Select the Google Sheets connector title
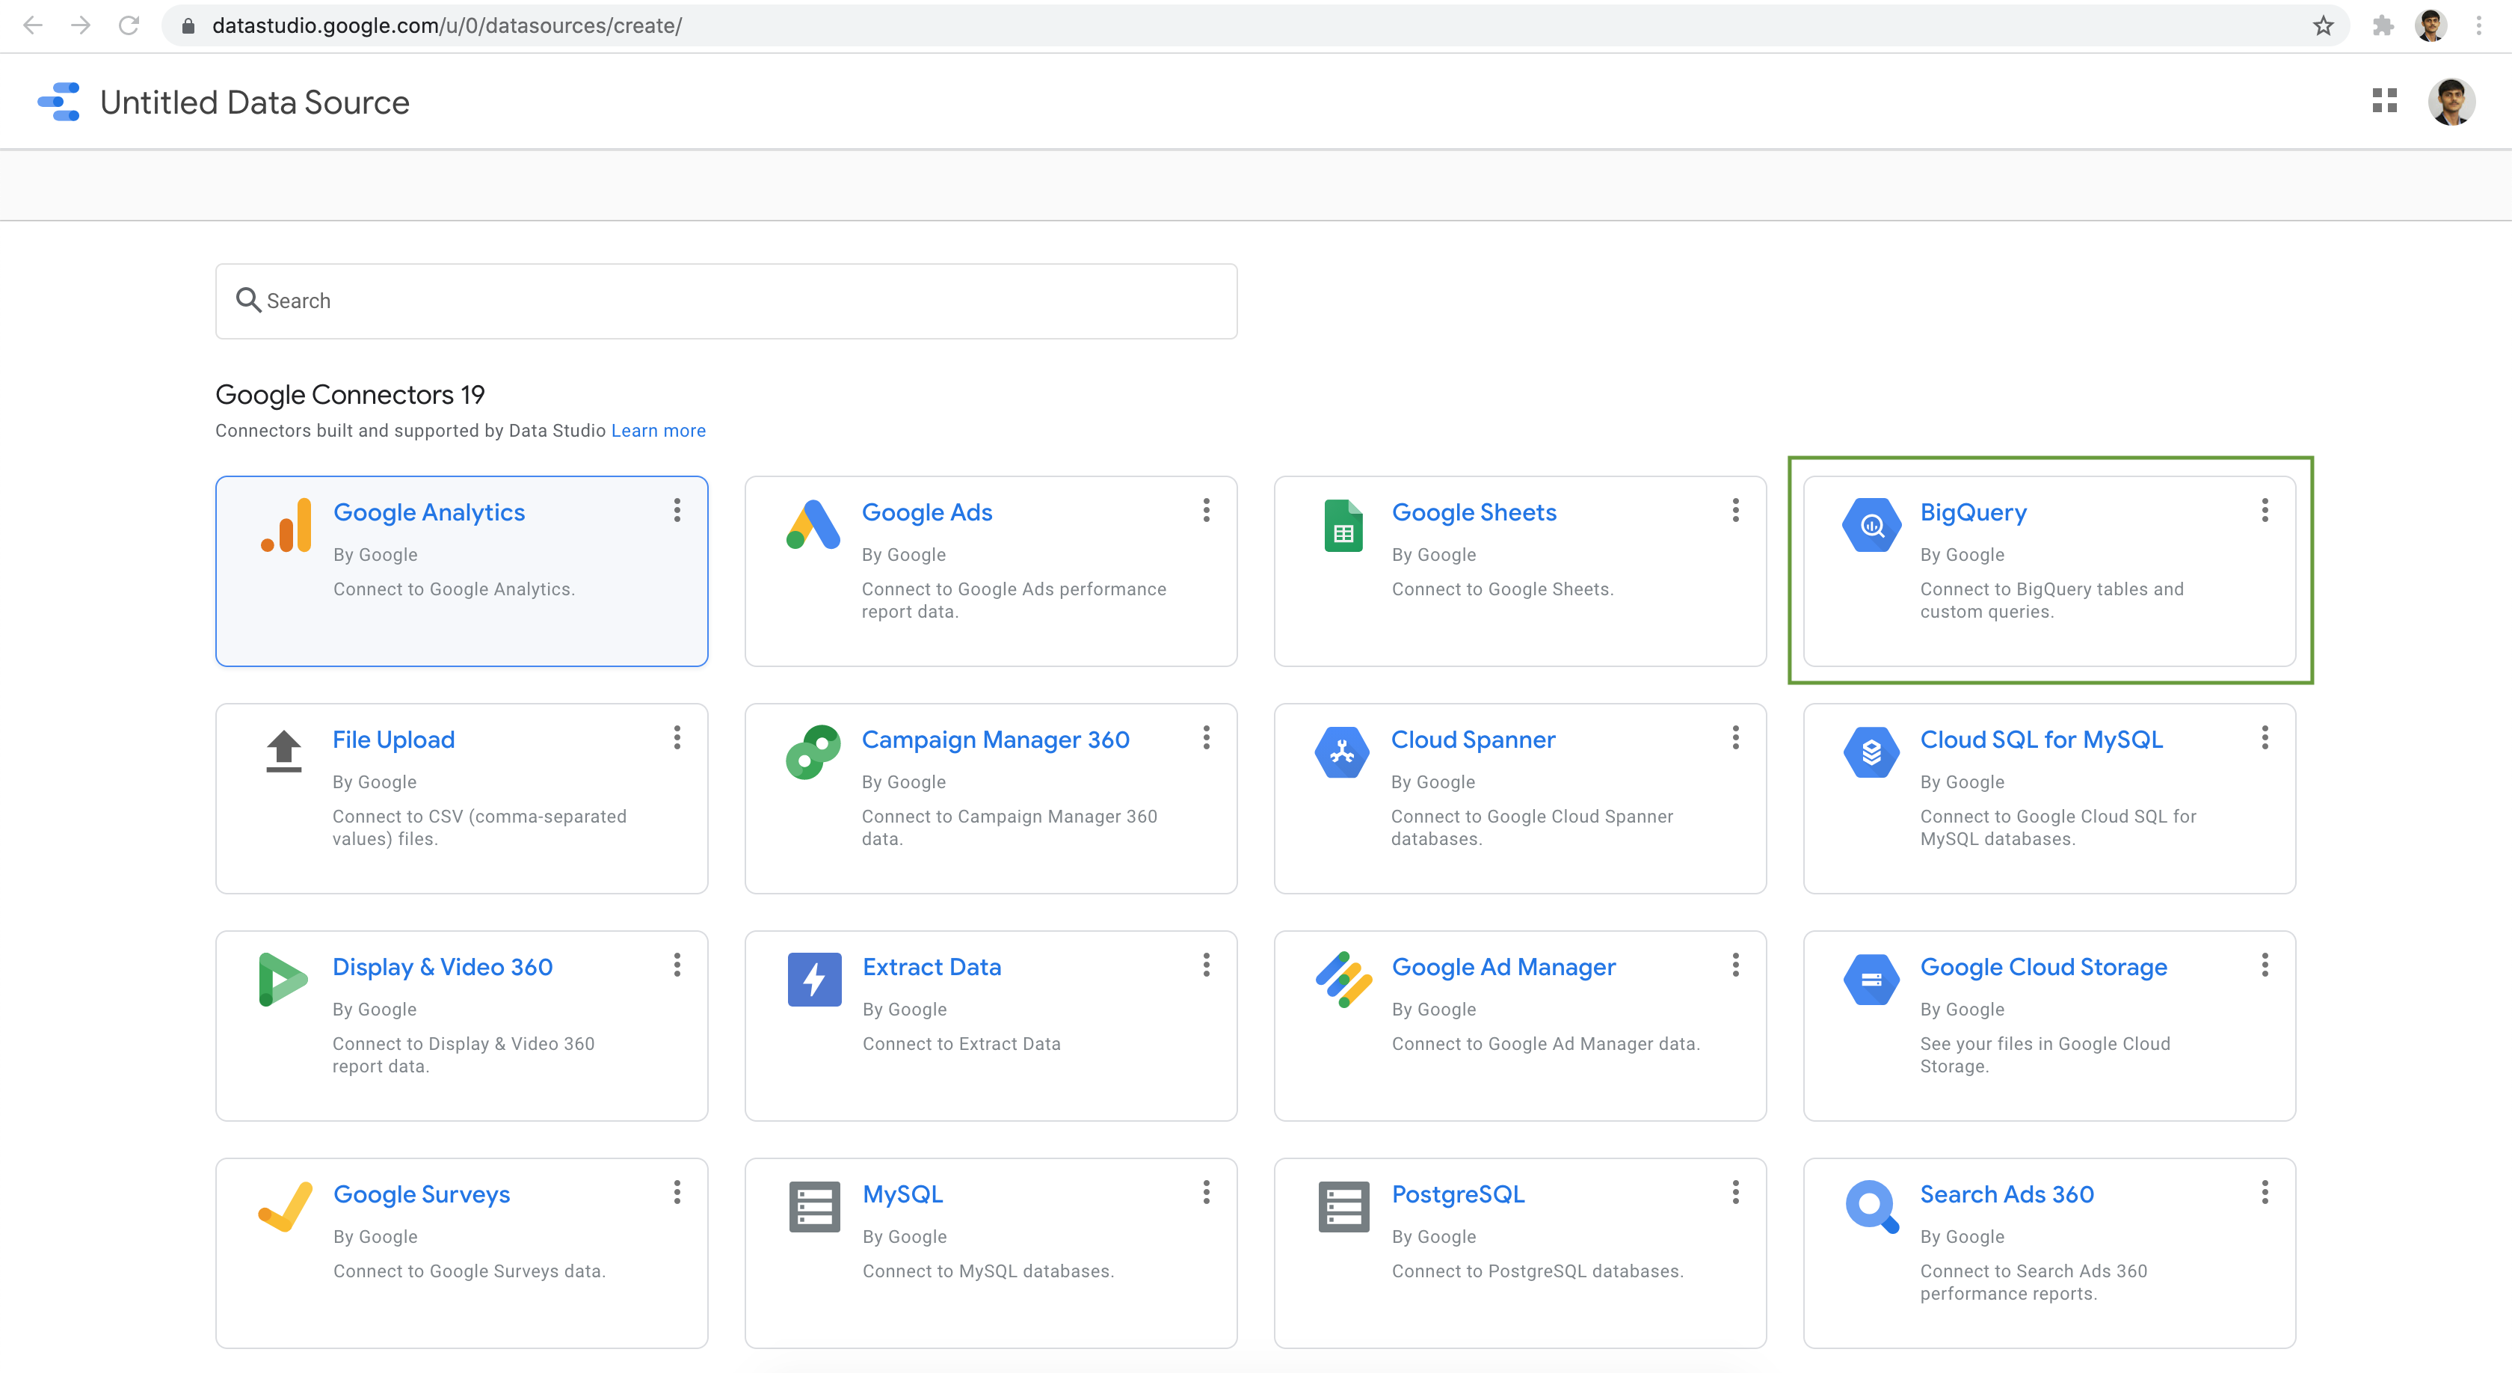 (x=1474, y=512)
